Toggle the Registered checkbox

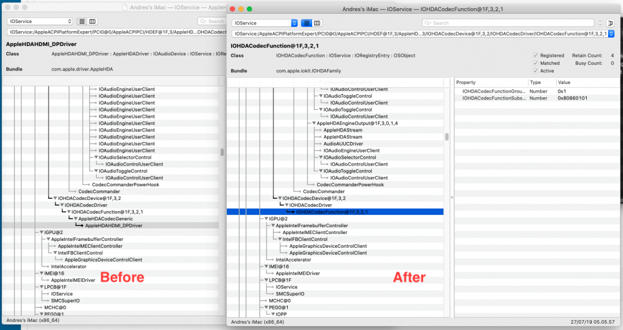(535, 55)
